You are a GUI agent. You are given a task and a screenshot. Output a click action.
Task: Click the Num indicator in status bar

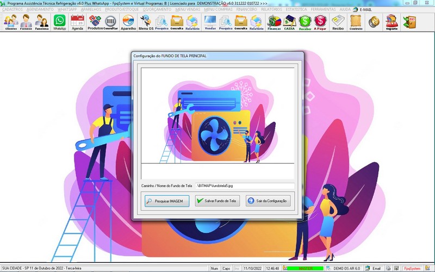click(x=214, y=268)
